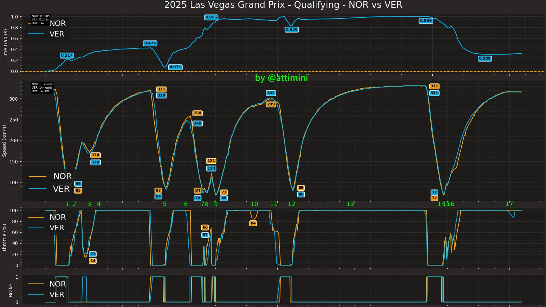Select corner 5 label

coord(164,204)
